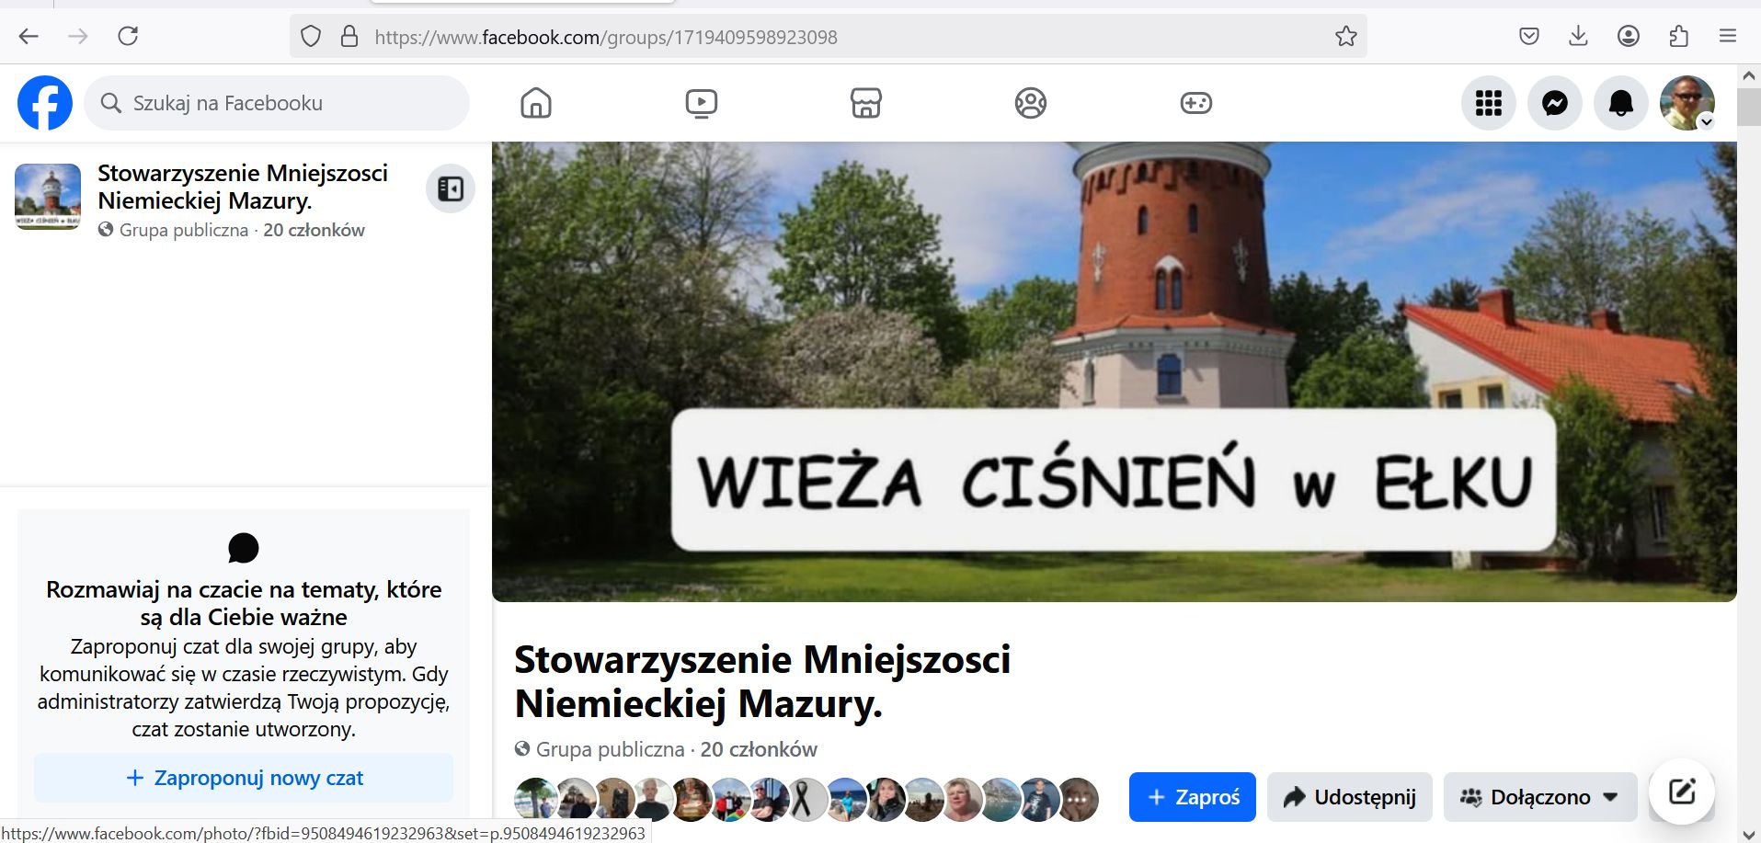Screen dimensions: 1761x843
Task: Open the Groups icon in top navigation
Action: coord(1030,103)
